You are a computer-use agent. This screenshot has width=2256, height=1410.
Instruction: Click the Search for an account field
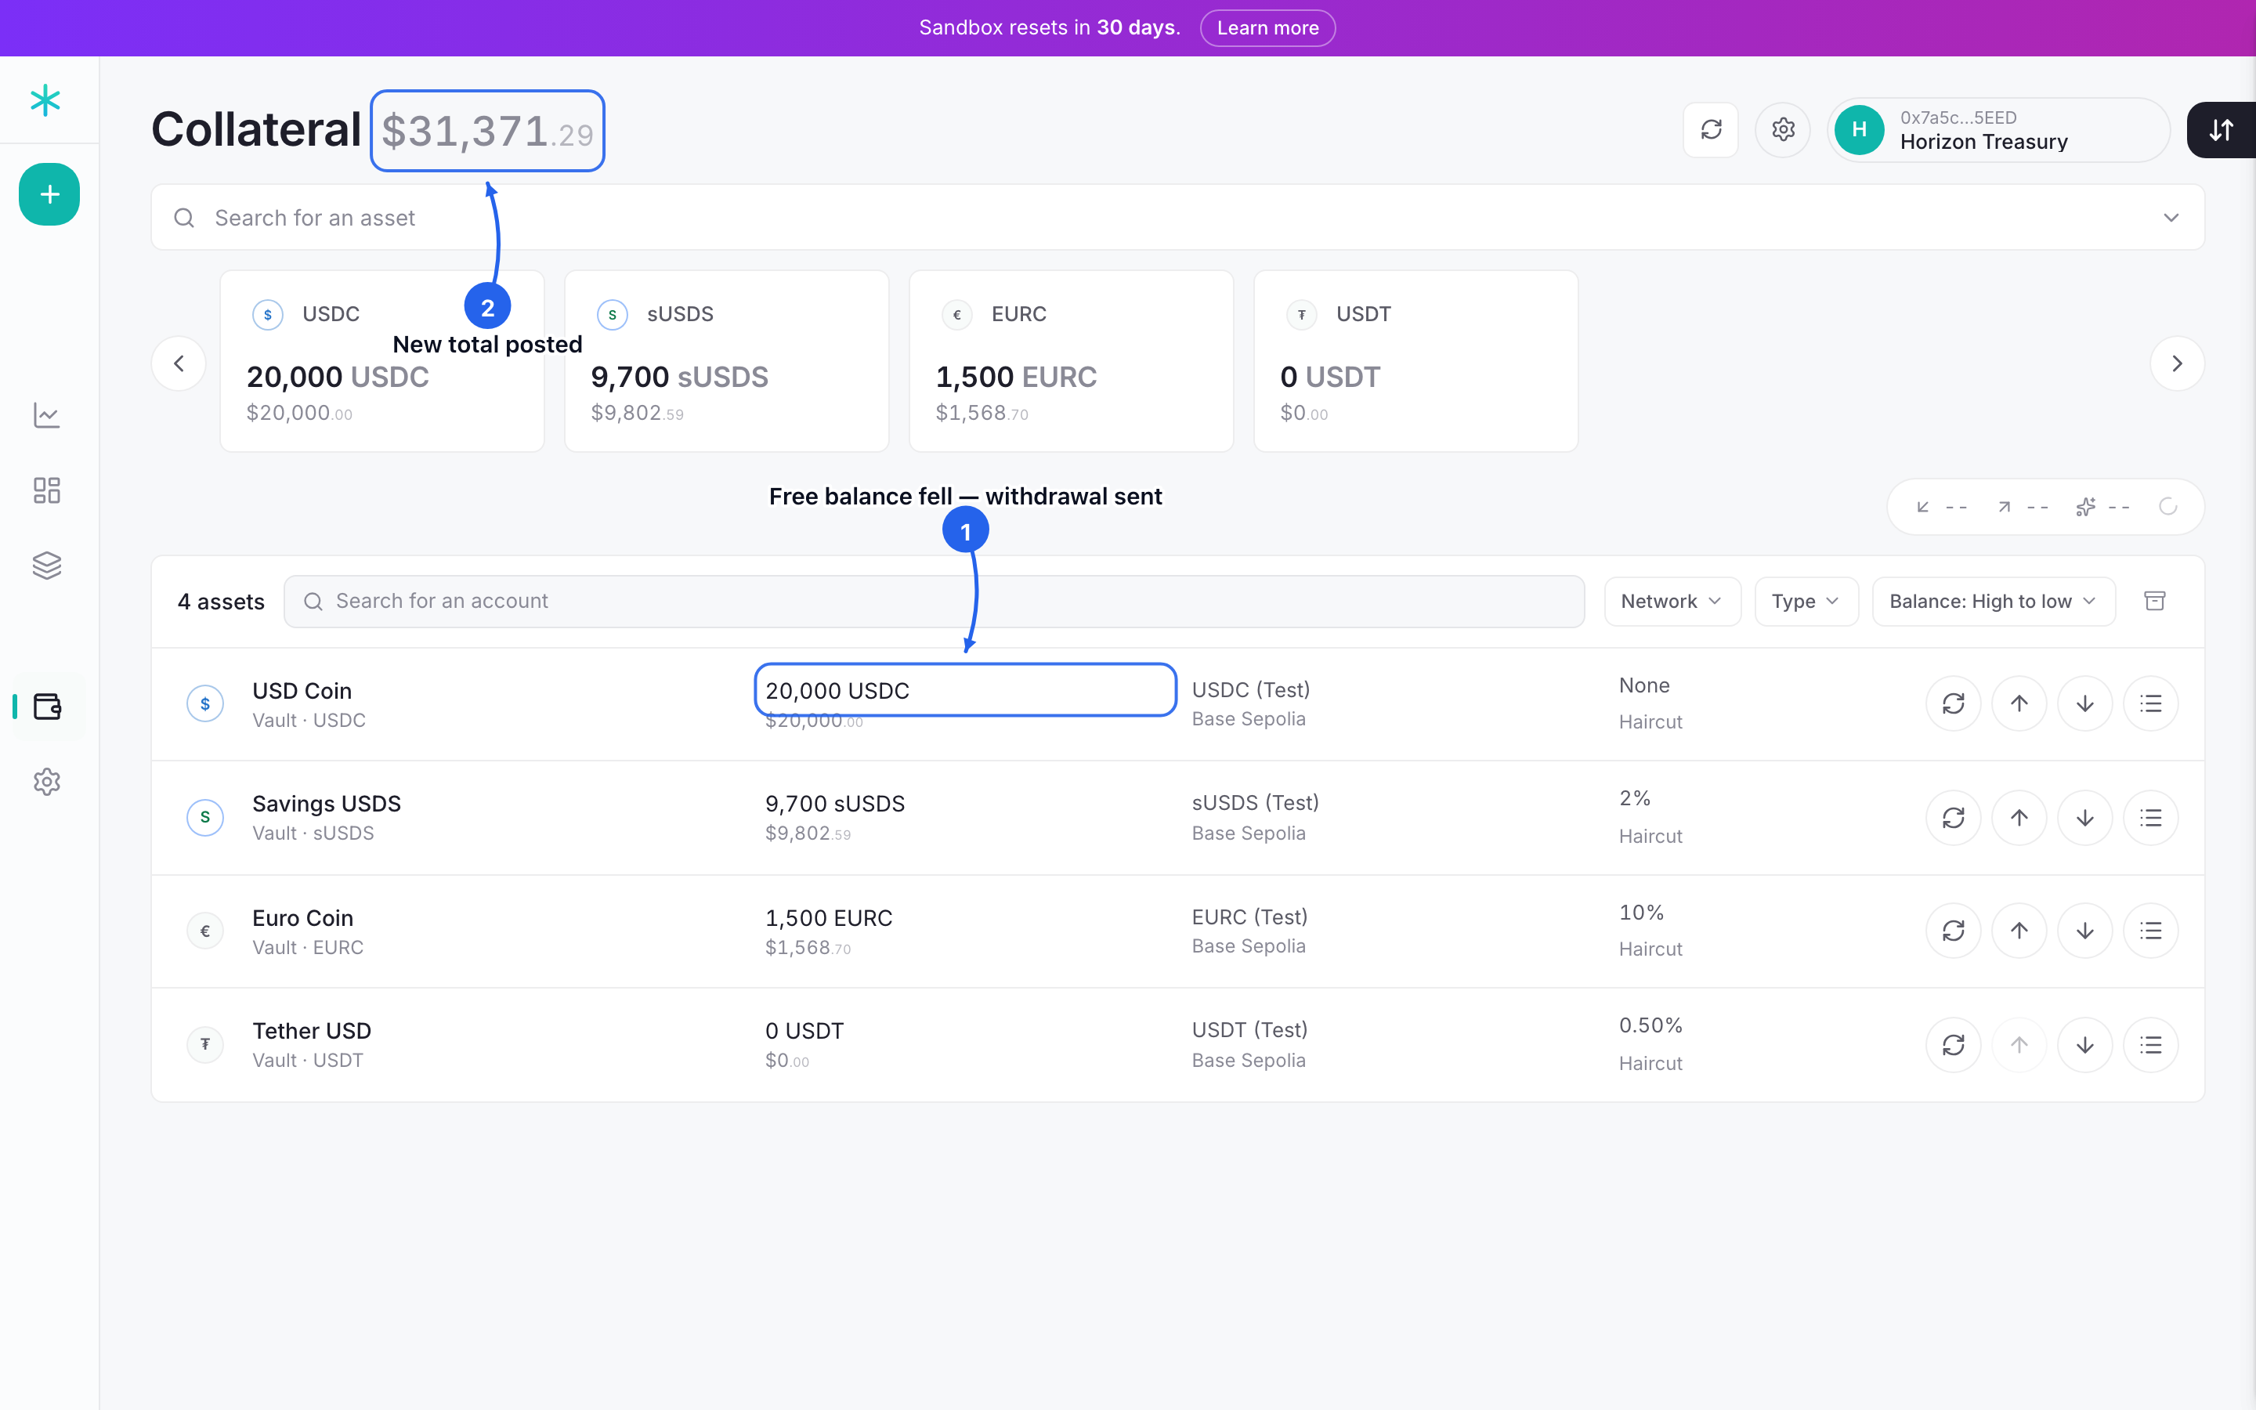pyautogui.click(x=934, y=602)
